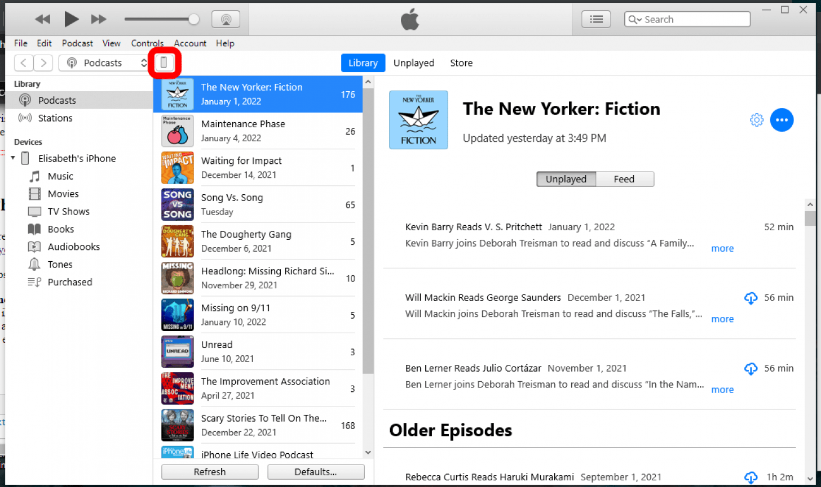Open the Up Next list view button
821x487 pixels.
[596, 19]
